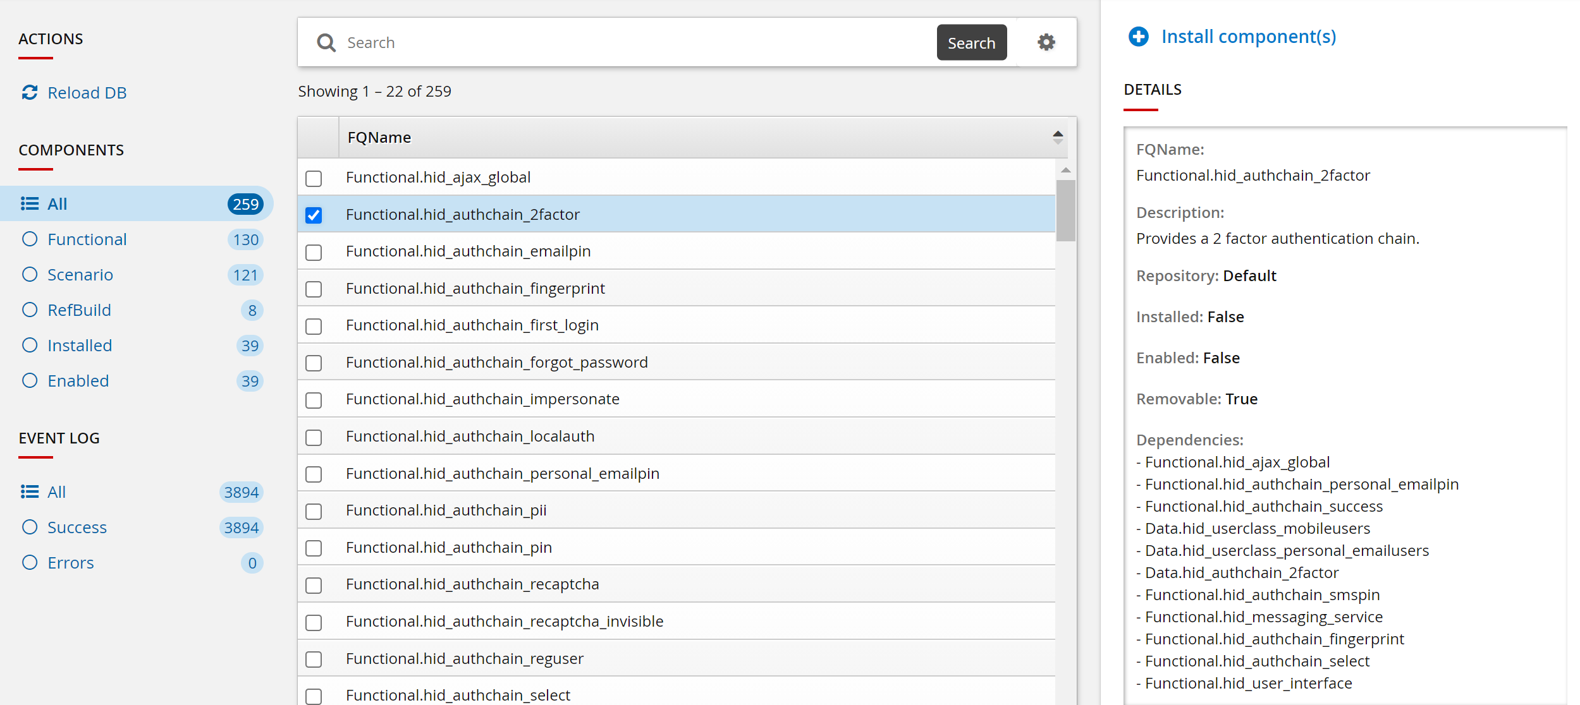This screenshot has height=705, width=1580.
Task: Select the Functional components radio button
Action: click(x=30, y=239)
